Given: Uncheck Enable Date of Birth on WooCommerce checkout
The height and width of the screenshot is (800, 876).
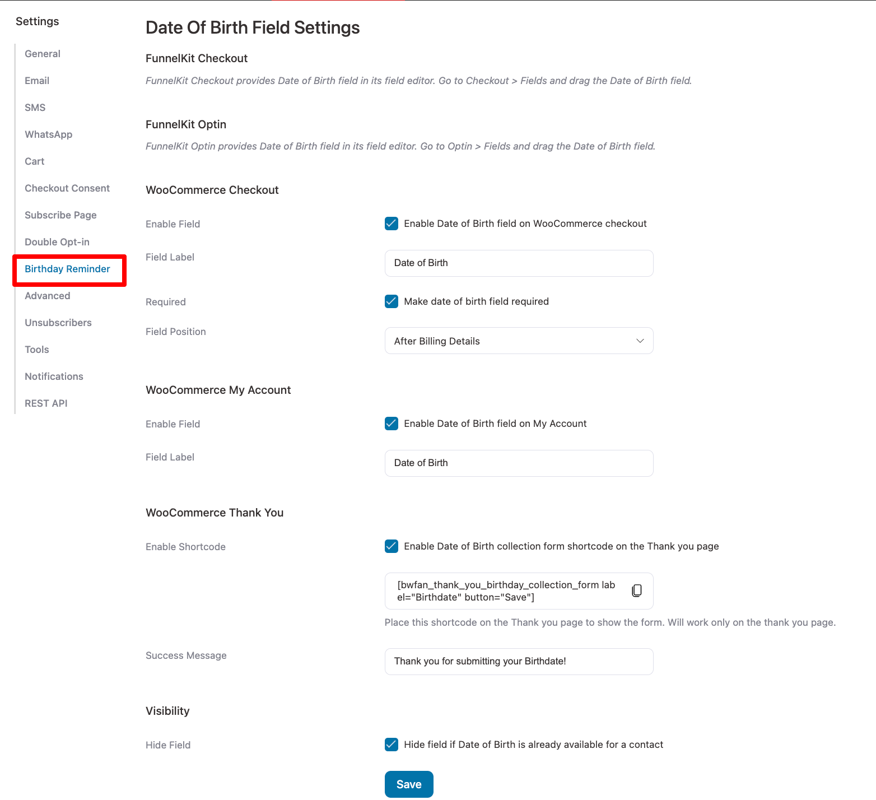Looking at the screenshot, I should (x=392, y=224).
